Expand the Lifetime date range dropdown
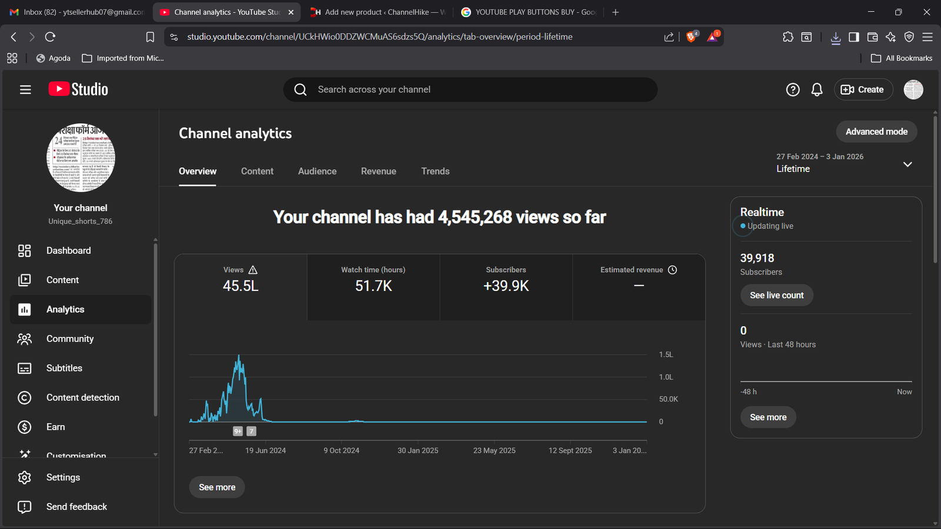Viewport: 941px width, 529px height. [907, 164]
